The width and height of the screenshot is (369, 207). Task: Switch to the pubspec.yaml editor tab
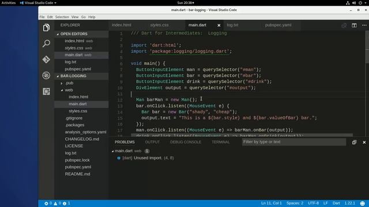[x=278, y=25]
